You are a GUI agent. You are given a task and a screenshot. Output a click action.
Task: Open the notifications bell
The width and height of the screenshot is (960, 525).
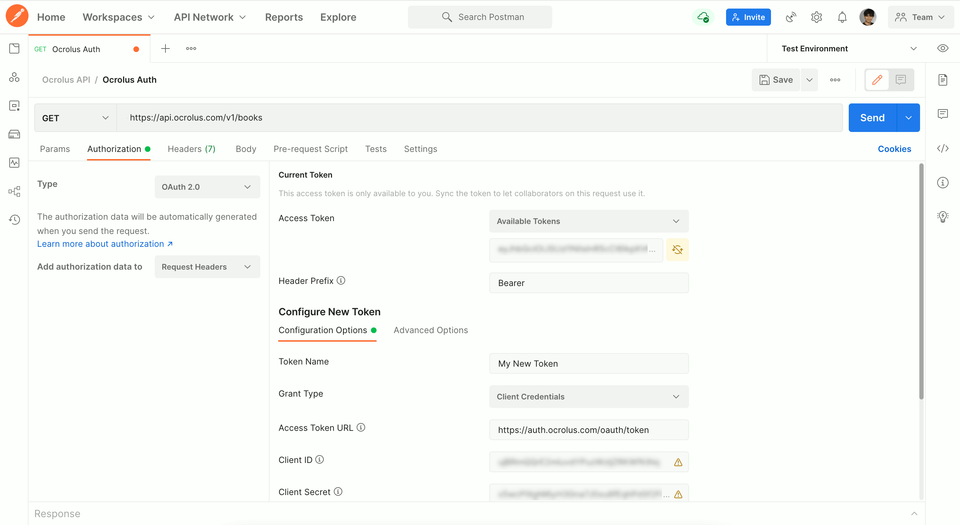tap(842, 17)
